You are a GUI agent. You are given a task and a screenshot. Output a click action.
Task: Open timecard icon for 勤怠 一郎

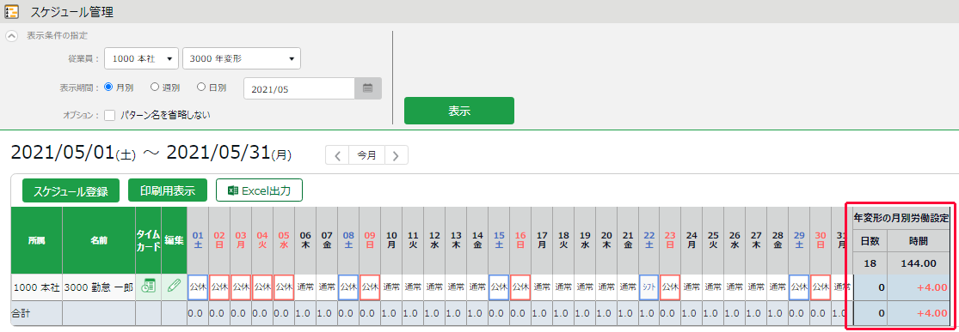click(x=148, y=287)
